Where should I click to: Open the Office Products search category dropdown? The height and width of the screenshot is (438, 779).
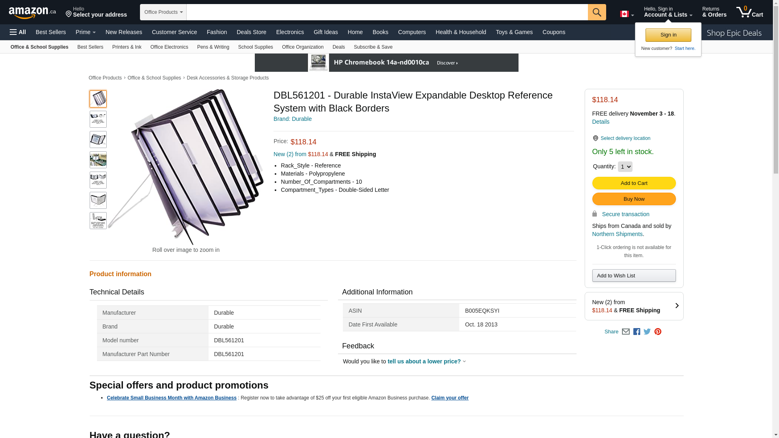(x=163, y=12)
